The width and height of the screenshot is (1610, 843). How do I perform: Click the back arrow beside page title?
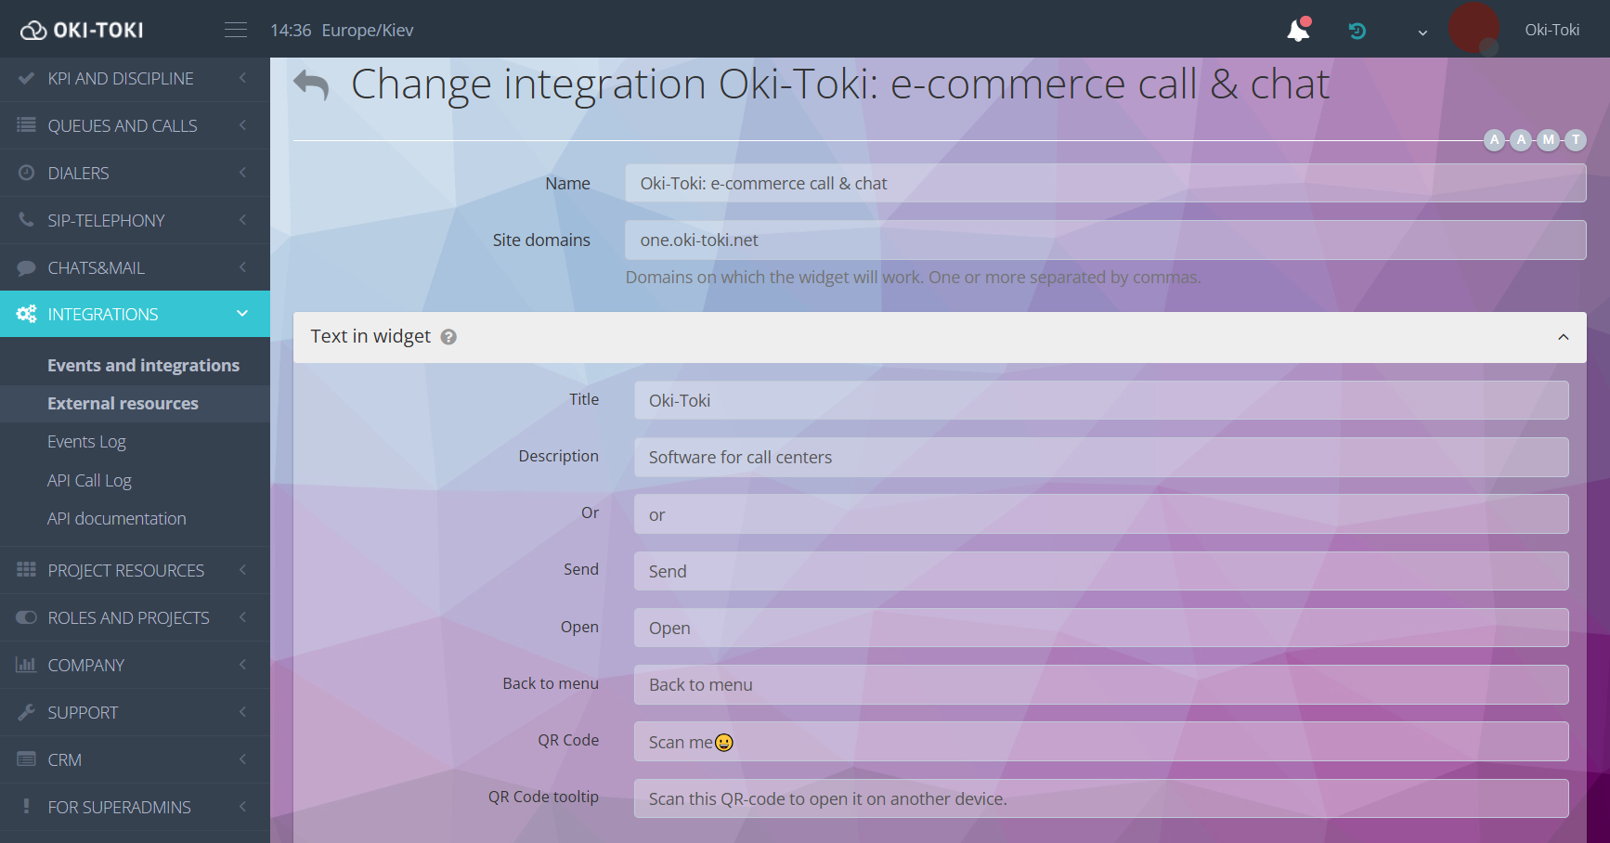click(311, 84)
